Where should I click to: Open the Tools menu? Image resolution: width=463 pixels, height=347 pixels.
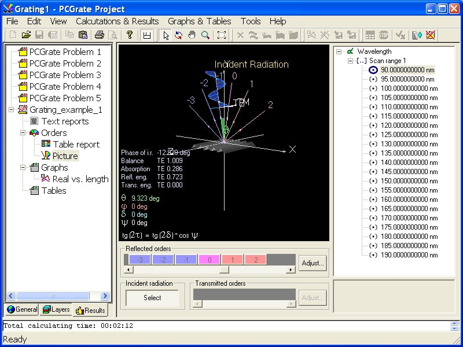tap(251, 21)
